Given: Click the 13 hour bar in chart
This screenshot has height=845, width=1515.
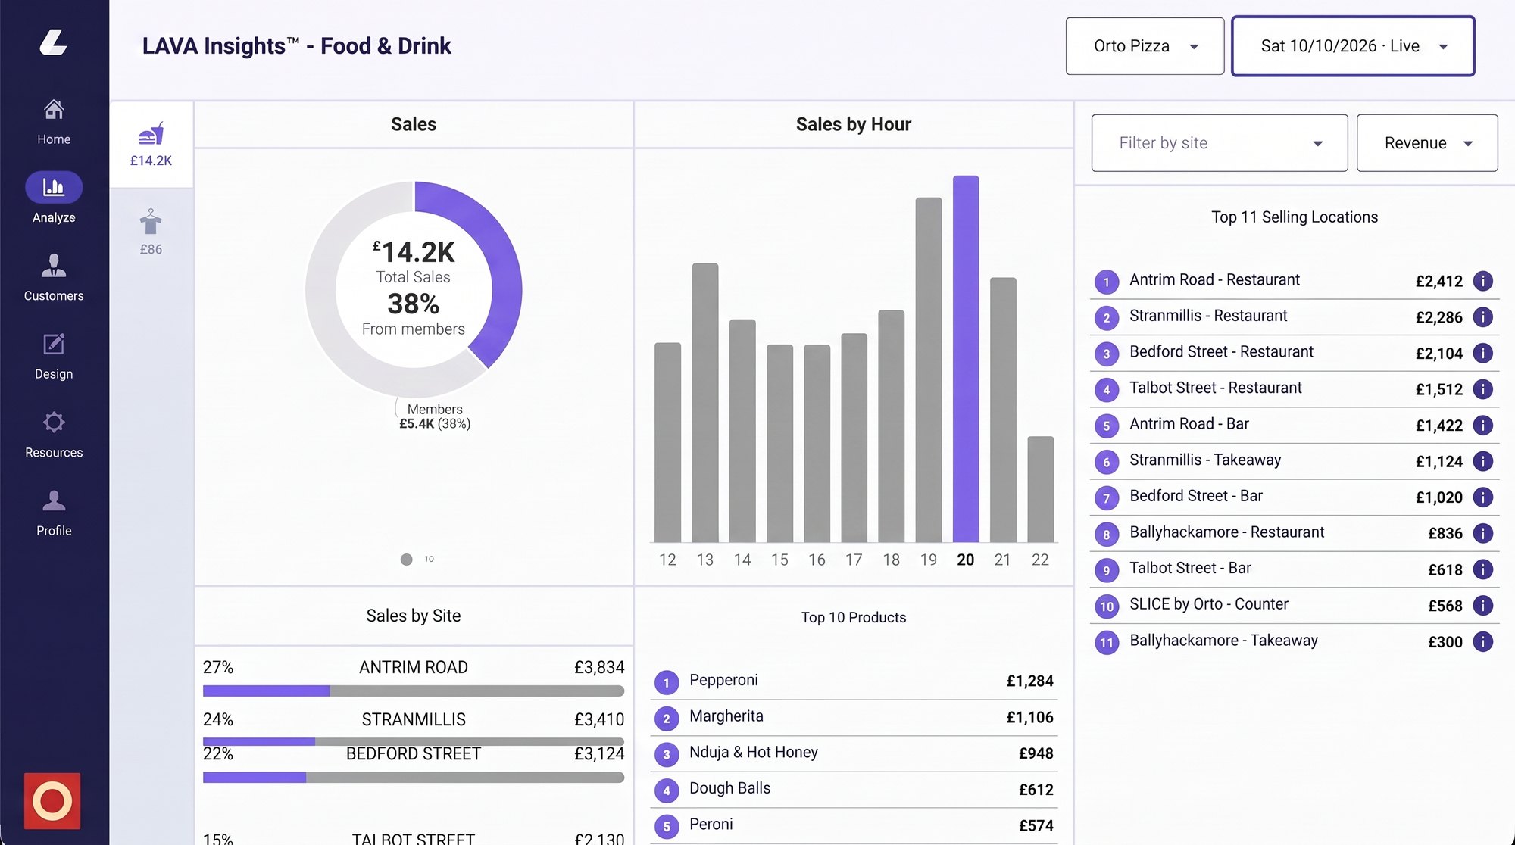Looking at the screenshot, I should [705, 403].
